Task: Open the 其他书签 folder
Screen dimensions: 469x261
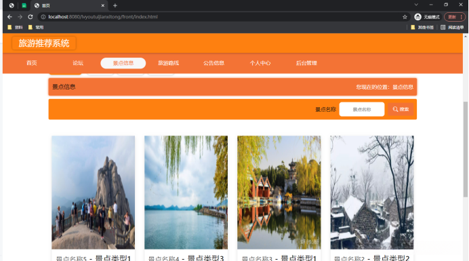Action: coord(422,27)
